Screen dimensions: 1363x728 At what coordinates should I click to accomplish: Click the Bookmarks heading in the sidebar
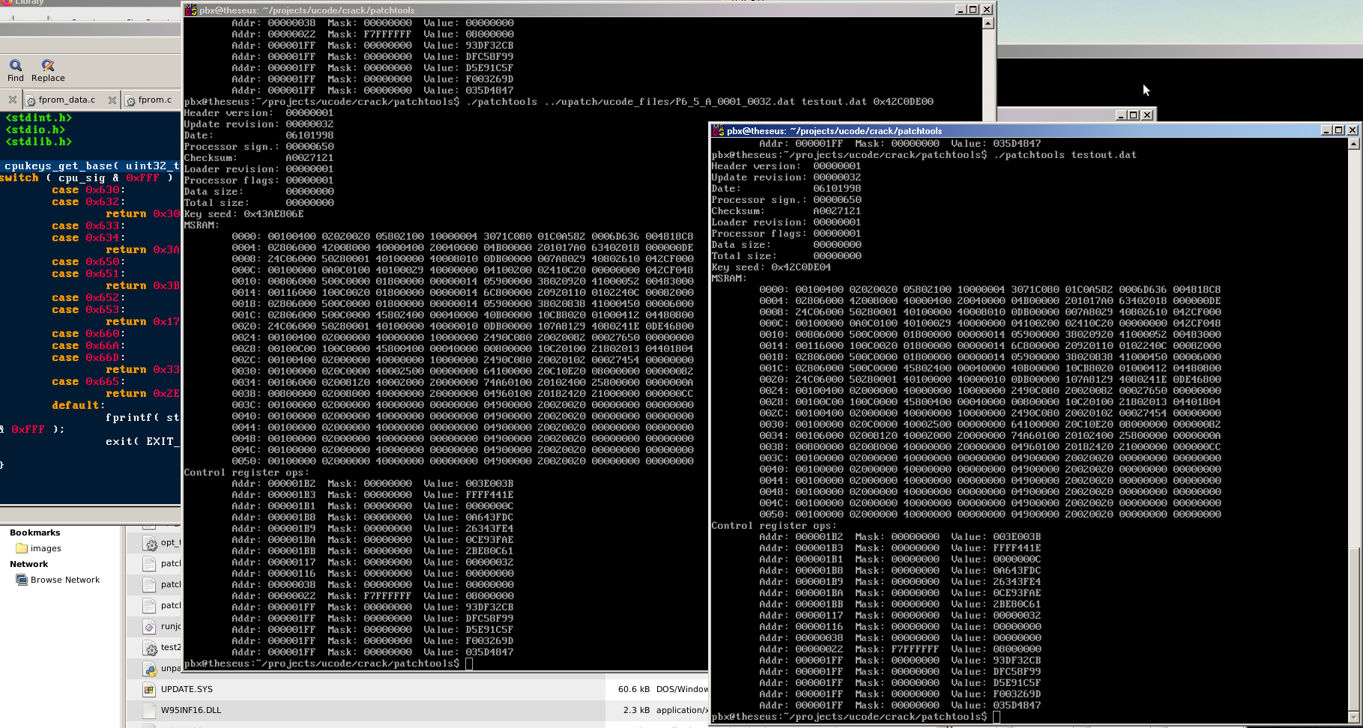point(35,533)
